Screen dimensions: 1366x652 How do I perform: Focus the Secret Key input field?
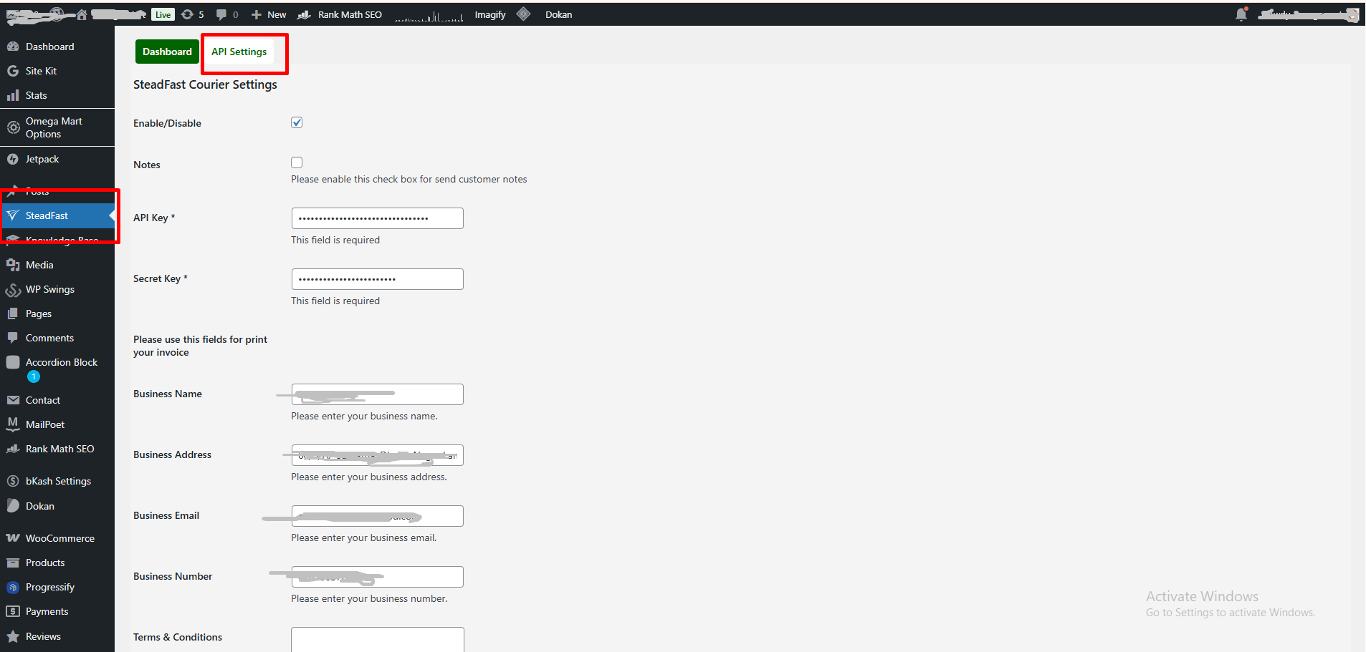pyautogui.click(x=377, y=279)
